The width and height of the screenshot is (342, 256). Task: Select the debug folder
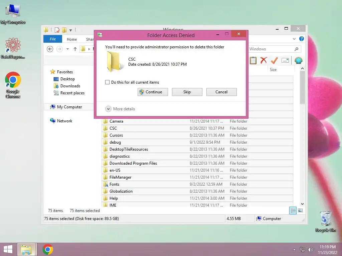tap(197, 142)
